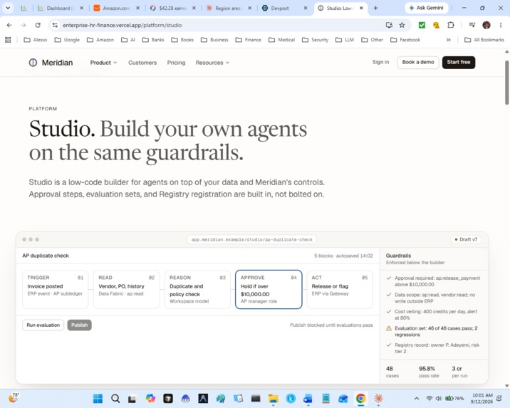This screenshot has height=408, width=510.
Task: Click the Meridian logo
Action: click(x=51, y=63)
